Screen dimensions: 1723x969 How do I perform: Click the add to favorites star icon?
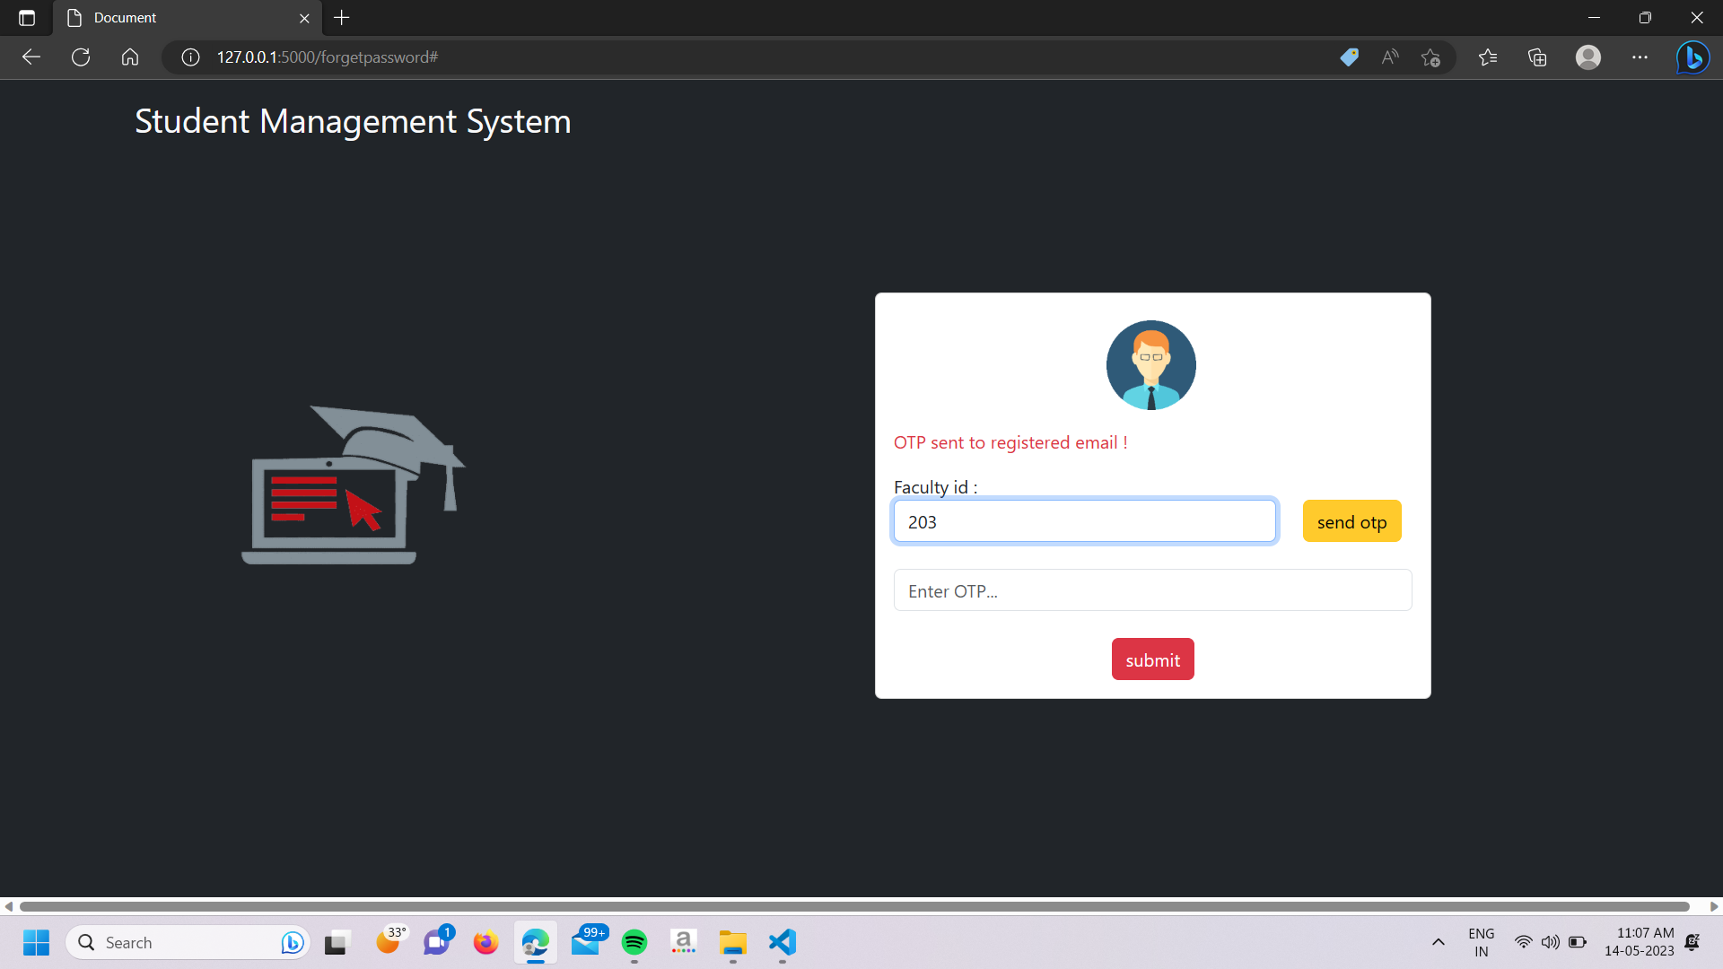pyautogui.click(x=1430, y=57)
